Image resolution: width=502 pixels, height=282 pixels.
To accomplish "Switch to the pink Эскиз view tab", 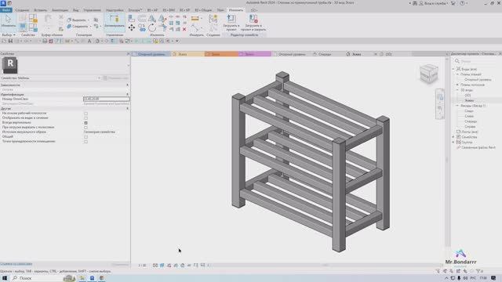I will 255,54.
